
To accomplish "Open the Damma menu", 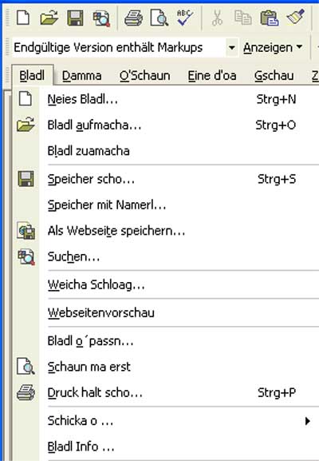I will coord(82,76).
